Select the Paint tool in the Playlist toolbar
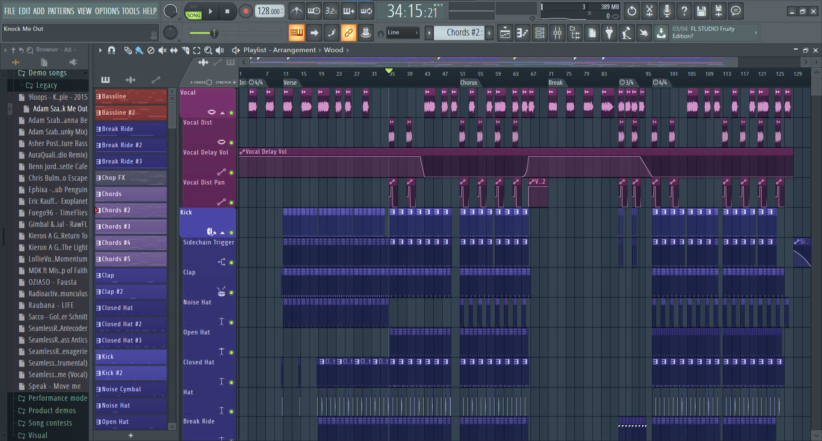 pyautogui.click(x=139, y=50)
